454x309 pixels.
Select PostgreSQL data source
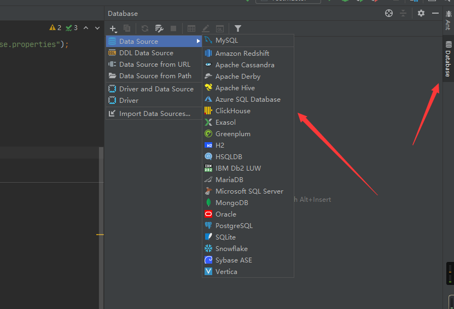click(248, 225)
